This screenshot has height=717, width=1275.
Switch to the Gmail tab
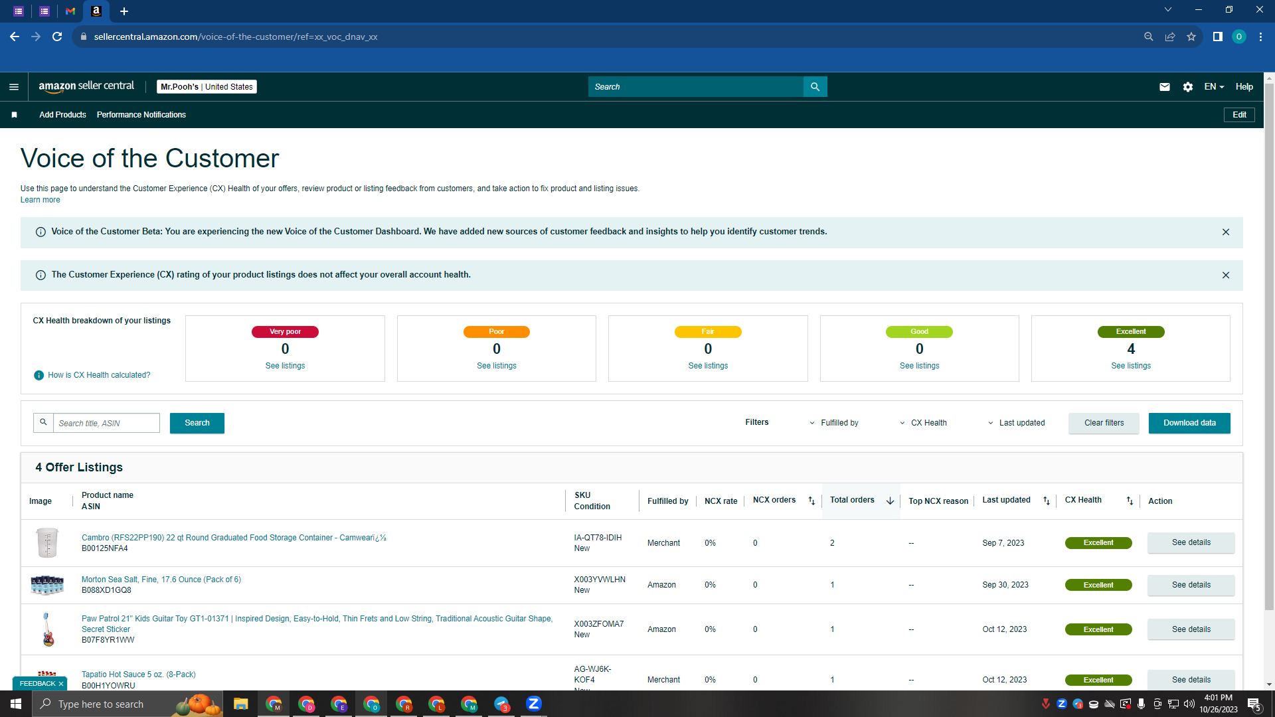point(70,11)
